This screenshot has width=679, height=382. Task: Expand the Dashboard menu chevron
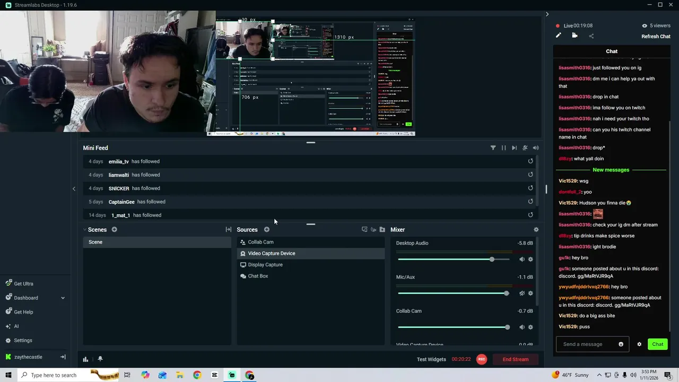pyautogui.click(x=63, y=298)
